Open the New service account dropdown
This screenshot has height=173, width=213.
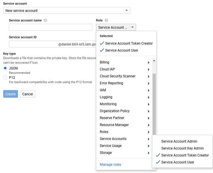tap(66, 11)
